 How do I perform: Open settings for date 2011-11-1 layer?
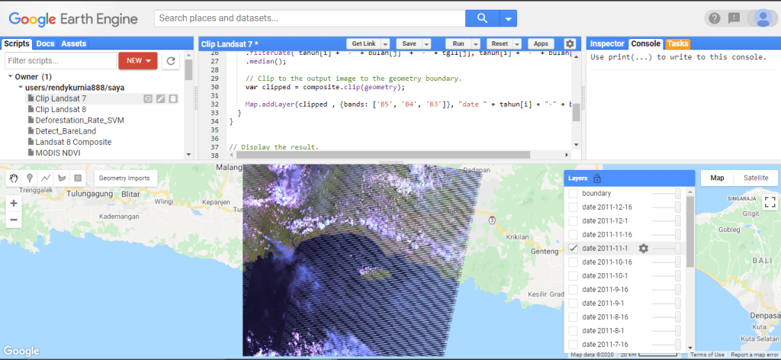click(x=644, y=249)
